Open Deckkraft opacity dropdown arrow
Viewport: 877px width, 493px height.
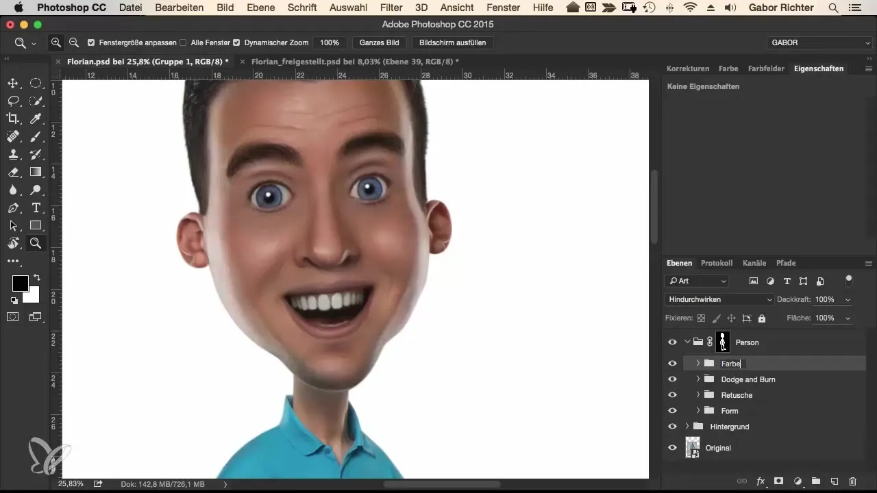[x=848, y=300]
